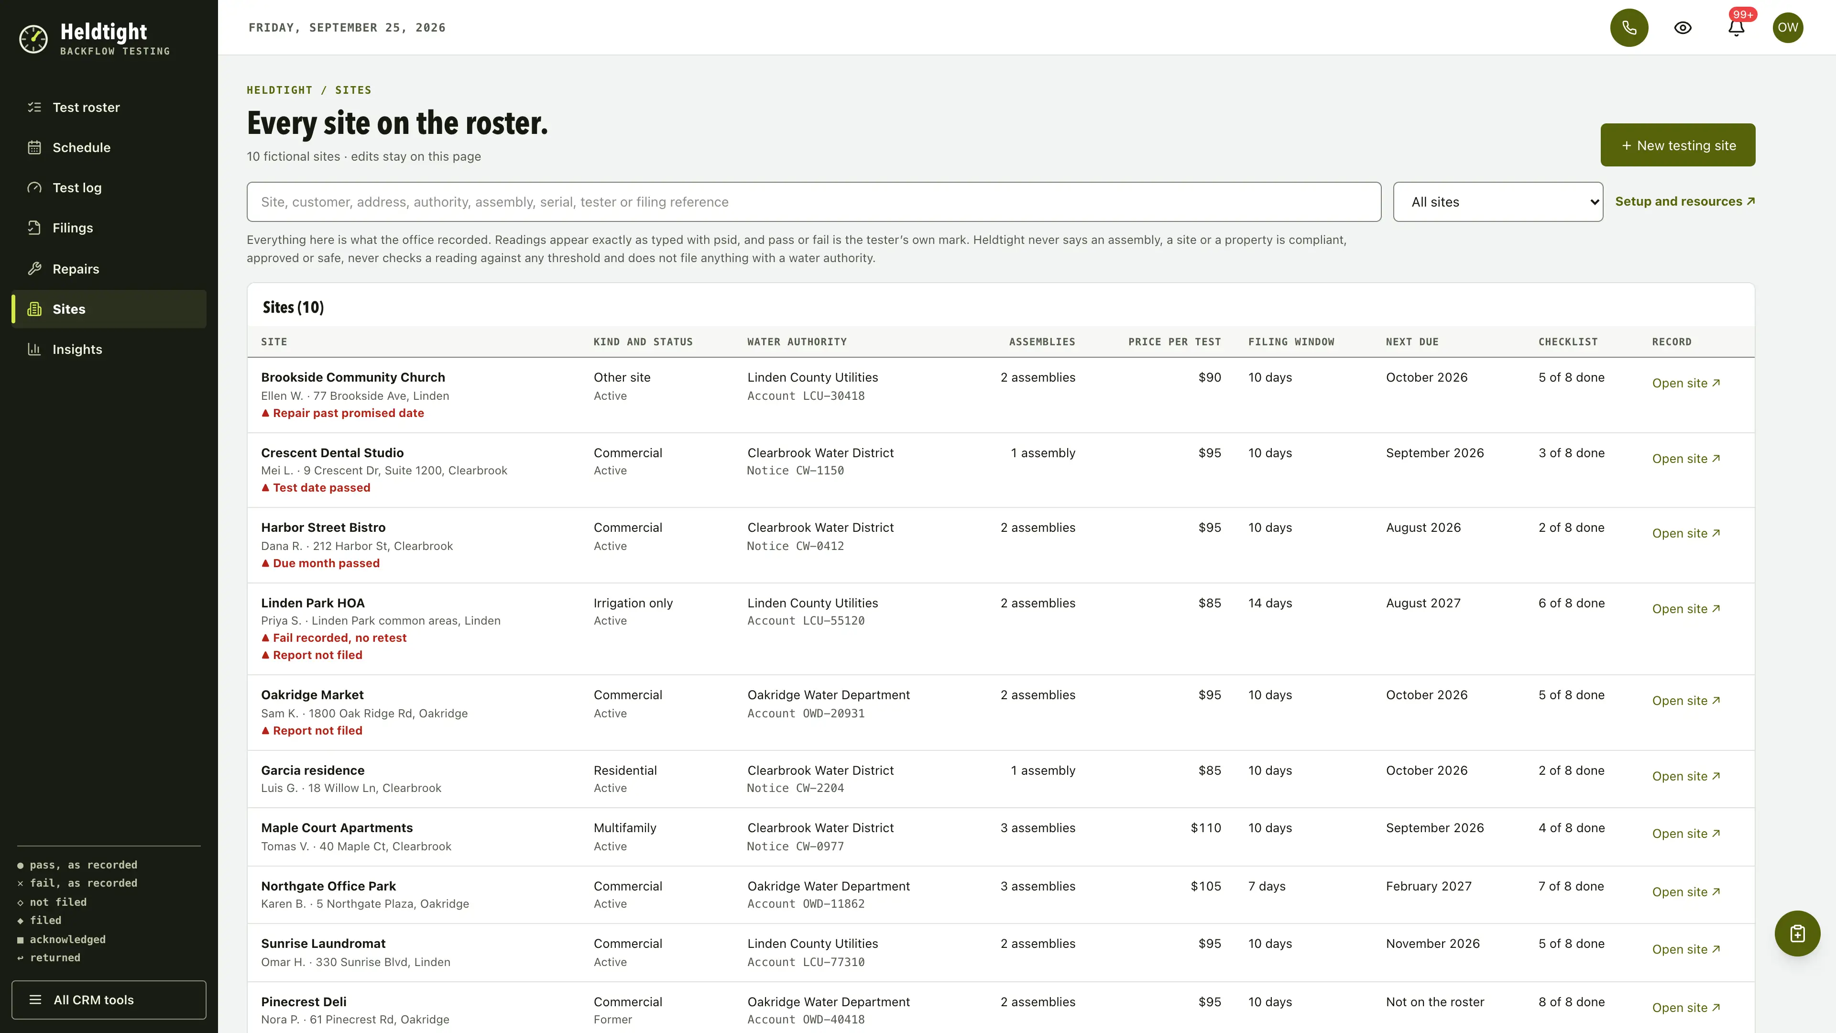Click the Test log gauge icon

[x=34, y=187]
